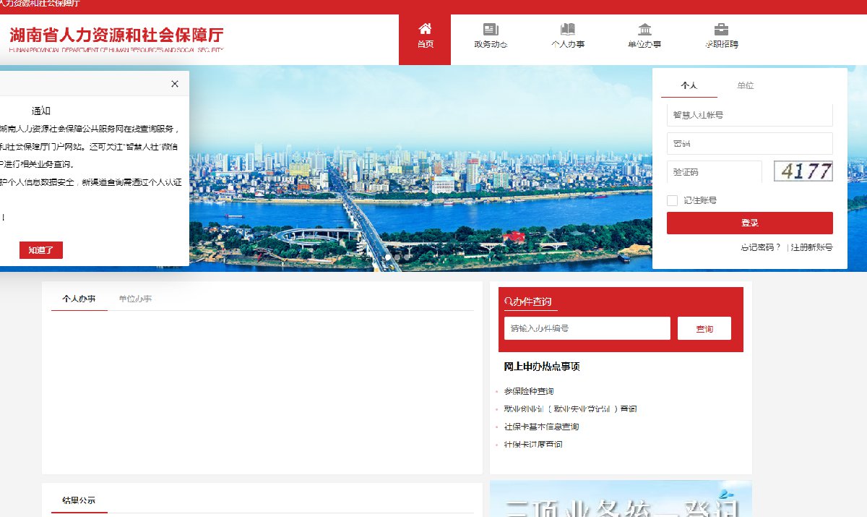This screenshot has height=517, width=867.
Task: Click the 知道了 button in the notice
Action: coord(41,250)
